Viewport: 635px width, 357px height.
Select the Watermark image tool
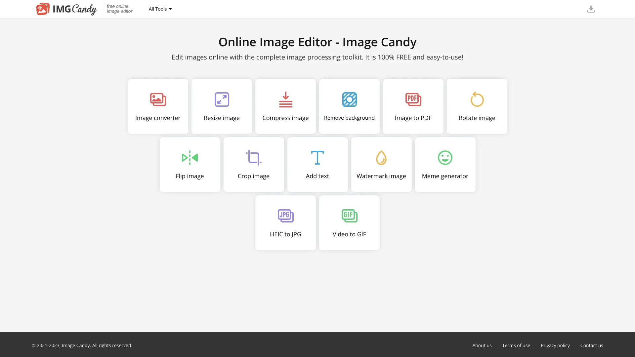(x=381, y=164)
